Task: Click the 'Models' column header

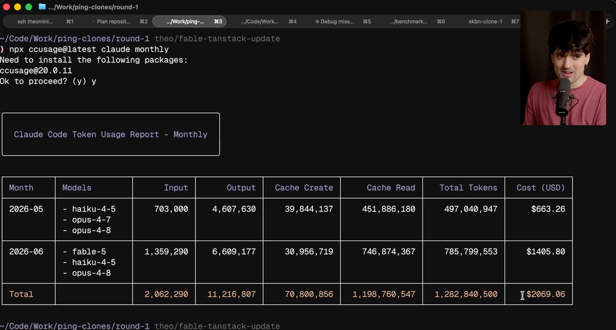Action: (76, 188)
